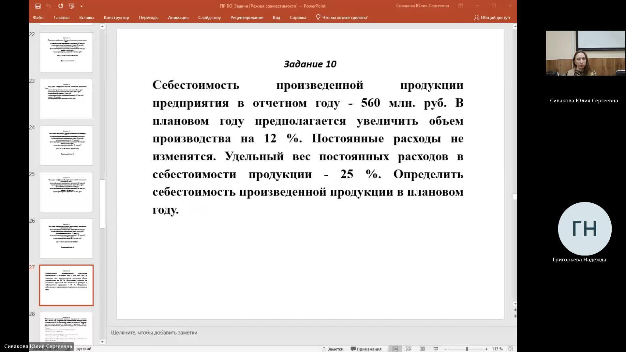Open the Справка tab

point(298,18)
